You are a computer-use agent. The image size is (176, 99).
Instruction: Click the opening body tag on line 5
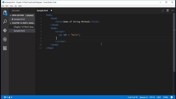(x=54, y=28)
